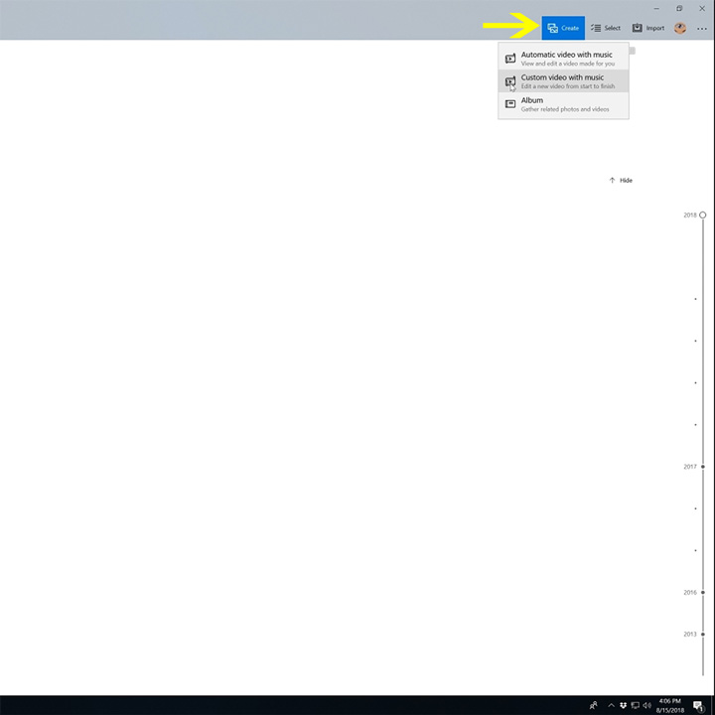Open the network status tray icon
This screenshot has width=715, height=715.
click(x=635, y=705)
